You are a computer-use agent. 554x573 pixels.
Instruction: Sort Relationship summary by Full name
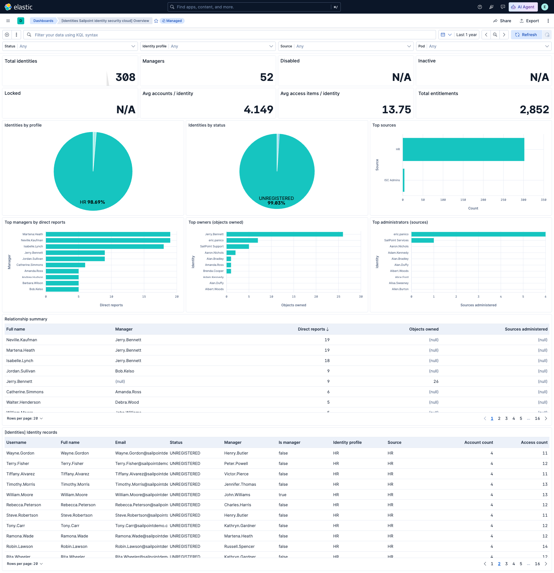(x=16, y=329)
